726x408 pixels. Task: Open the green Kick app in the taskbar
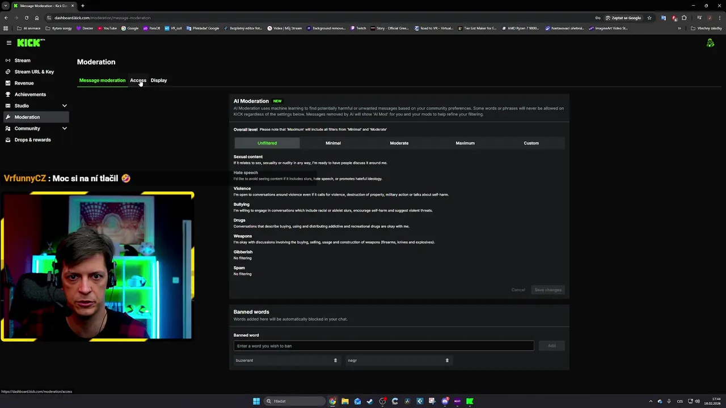coord(470,401)
